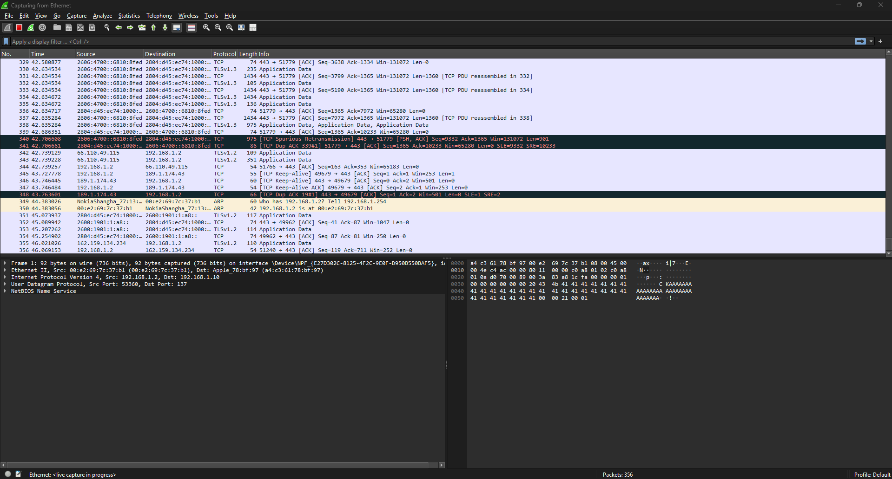Open the Analyze menu
The width and height of the screenshot is (892, 479).
[x=102, y=16]
